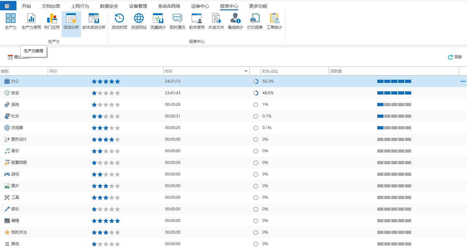The height and width of the screenshot is (252, 467).
Task: Switch to the 上网行为 tab
Action: 80,6
